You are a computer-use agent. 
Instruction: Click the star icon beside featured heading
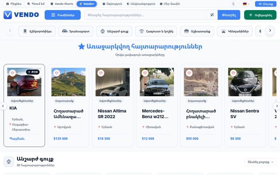pyautogui.click(x=81, y=46)
